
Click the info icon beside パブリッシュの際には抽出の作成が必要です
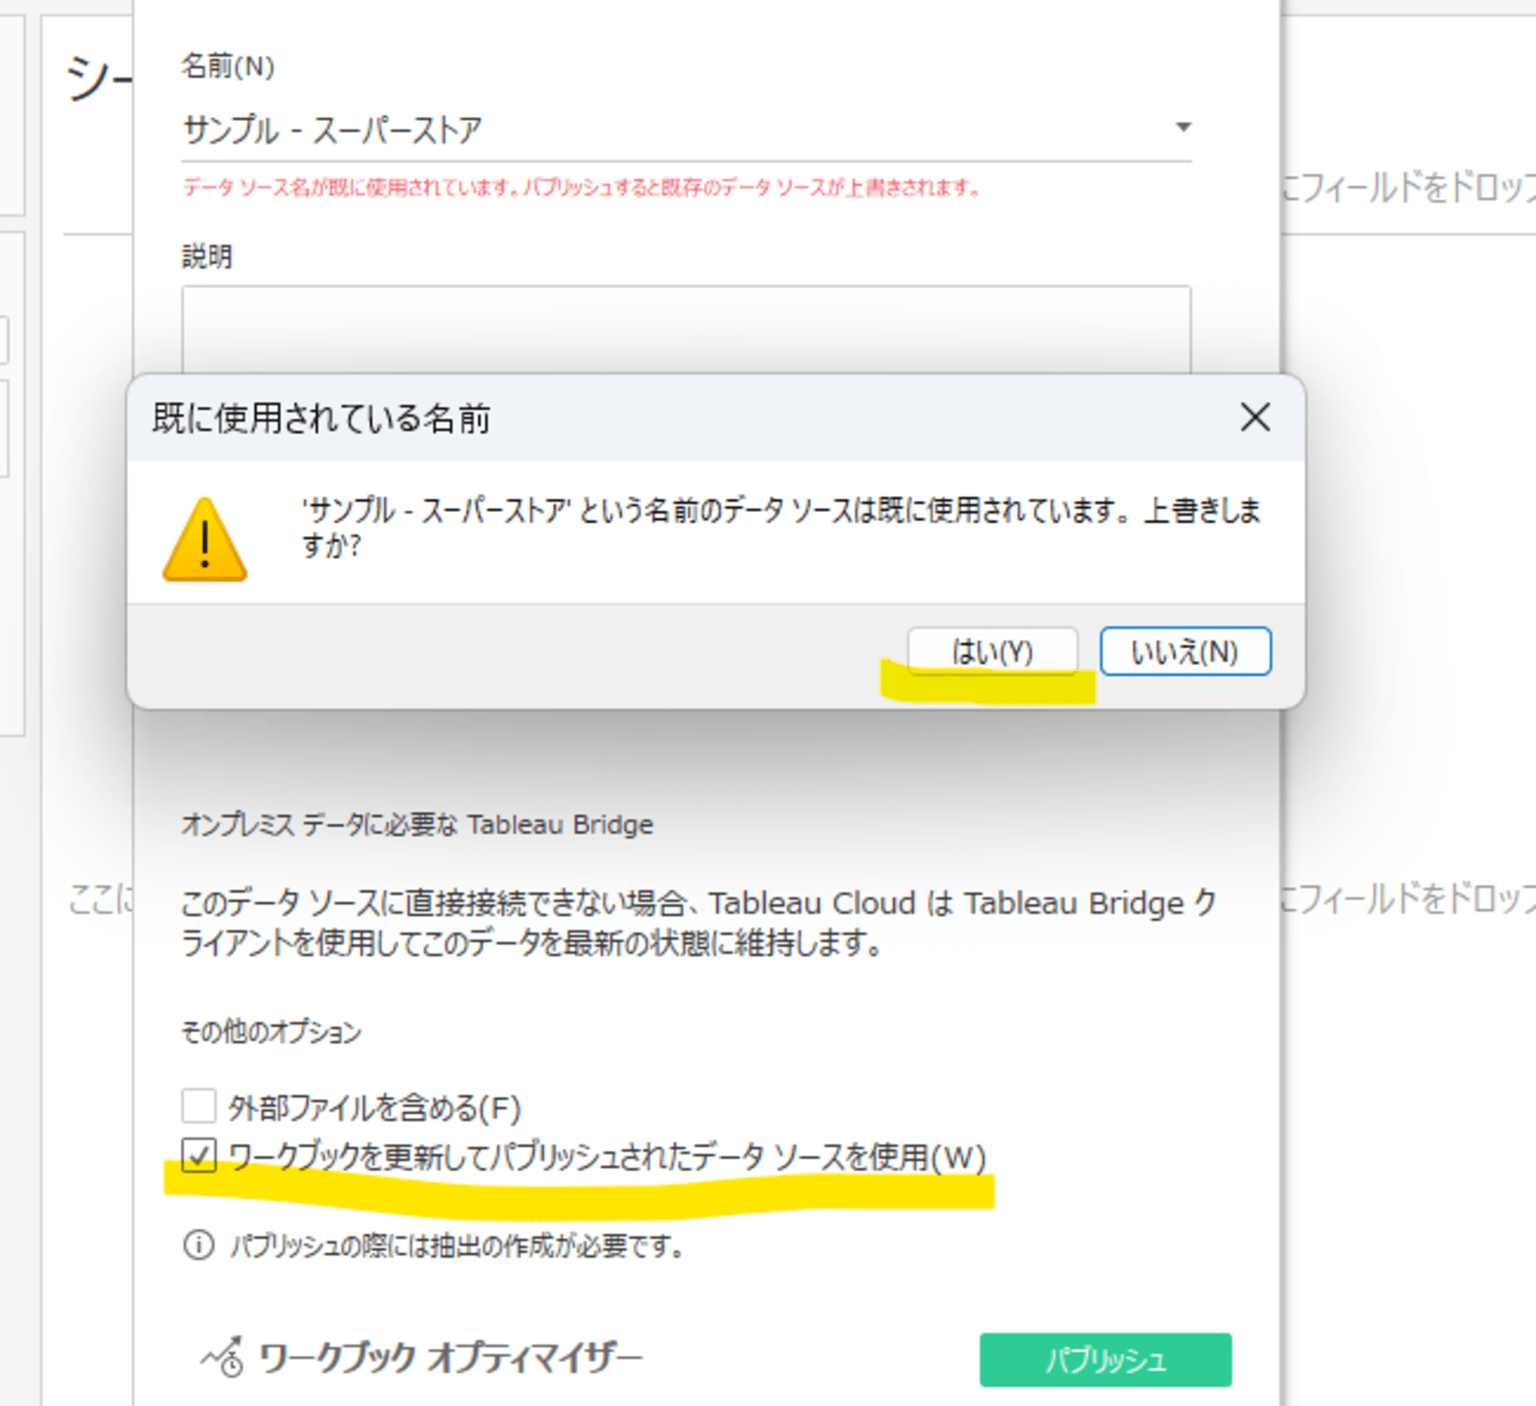coord(198,1245)
